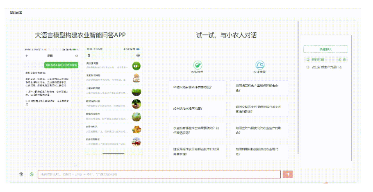Click the green leaf 农业技术 icon

click(198, 65)
